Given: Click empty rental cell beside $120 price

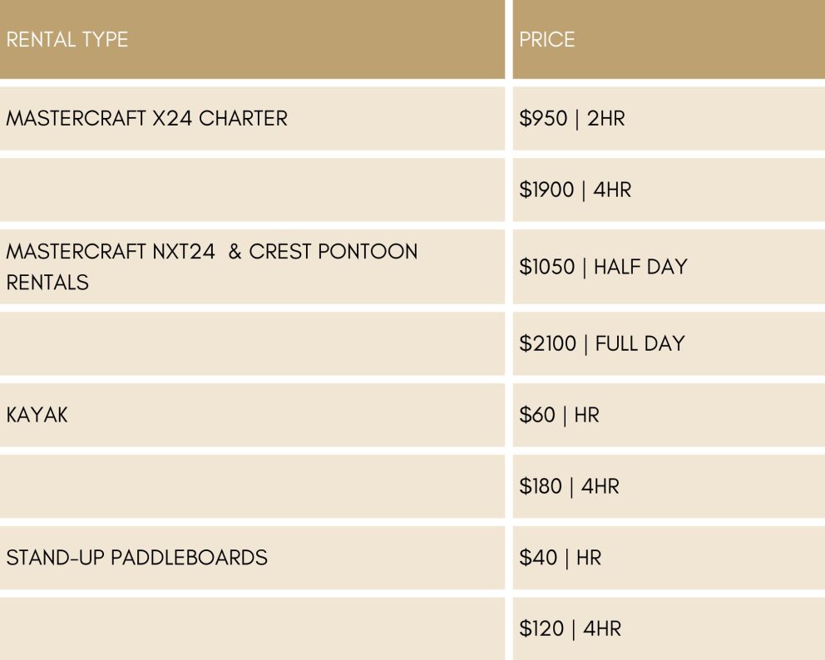Looking at the screenshot, I should 252,628.
